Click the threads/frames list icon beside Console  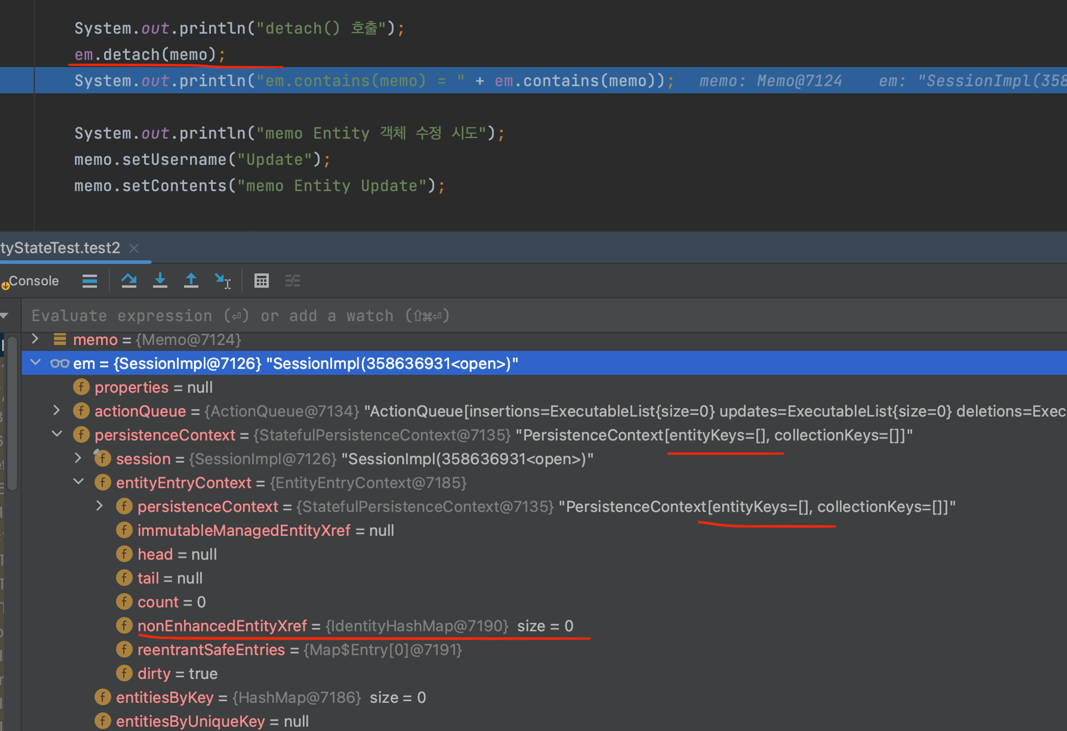point(90,280)
